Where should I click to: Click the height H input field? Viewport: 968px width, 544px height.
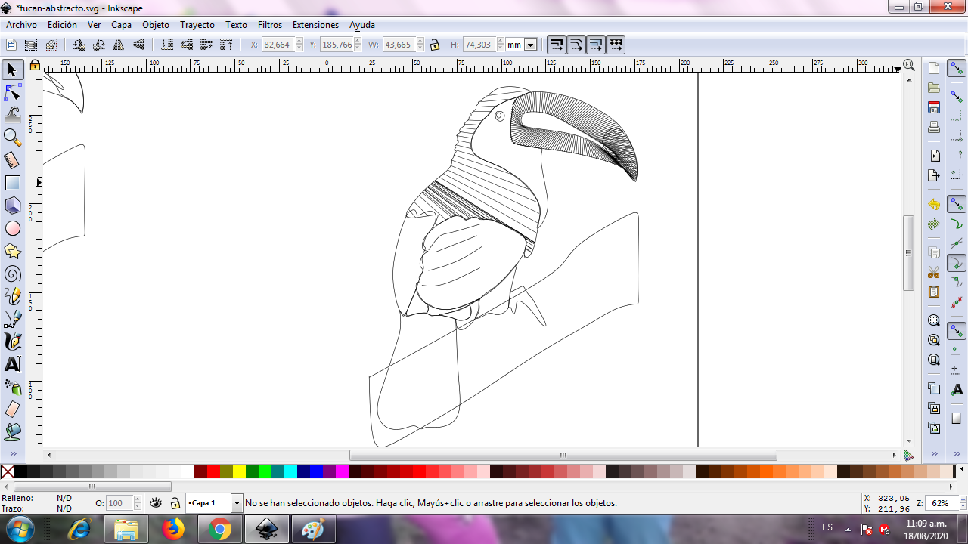tap(479, 45)
